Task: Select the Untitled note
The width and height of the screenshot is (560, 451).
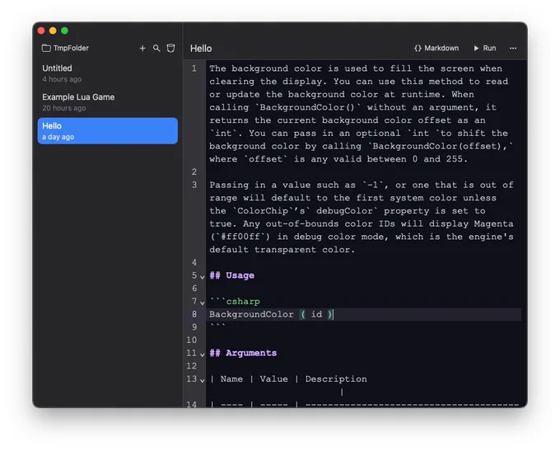Action: (x=108, y=73)
